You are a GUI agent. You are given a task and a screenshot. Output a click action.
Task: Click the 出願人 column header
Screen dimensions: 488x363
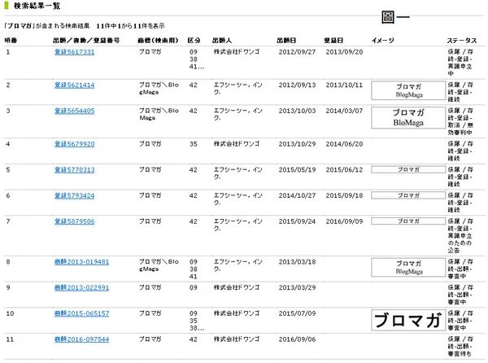(222, 41)
